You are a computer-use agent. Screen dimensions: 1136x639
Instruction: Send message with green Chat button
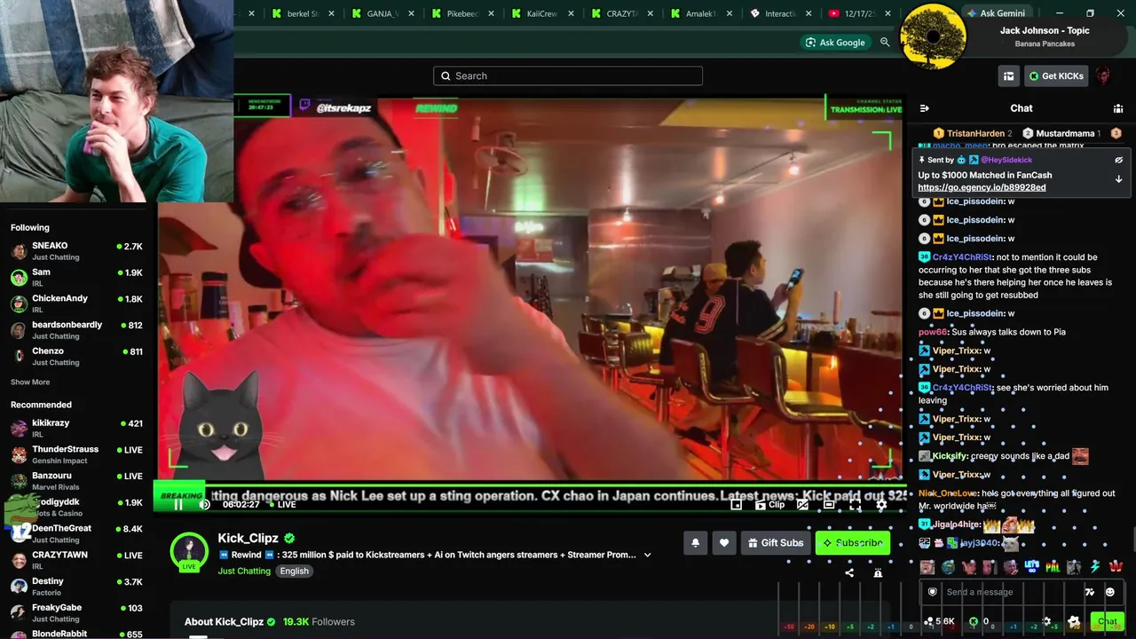[x=1106, y=621]
